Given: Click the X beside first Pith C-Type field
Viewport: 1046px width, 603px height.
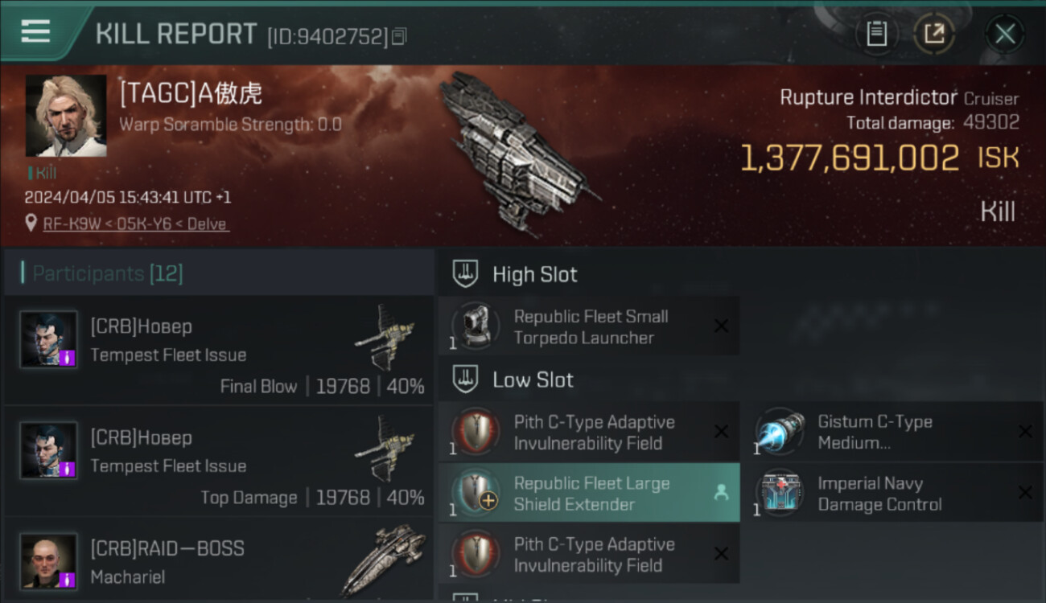Looking at the screenshot, I should point(722,432).
